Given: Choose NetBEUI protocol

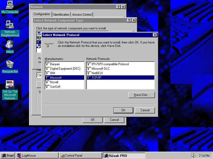Looking at the screenshot, I should pyautogui.click(x=97, y=73).
